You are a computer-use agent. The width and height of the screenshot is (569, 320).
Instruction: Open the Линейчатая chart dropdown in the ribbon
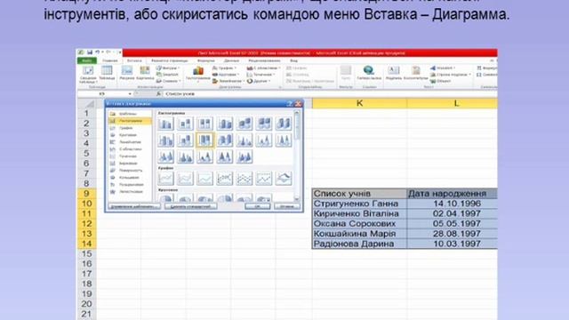[228, 81]
